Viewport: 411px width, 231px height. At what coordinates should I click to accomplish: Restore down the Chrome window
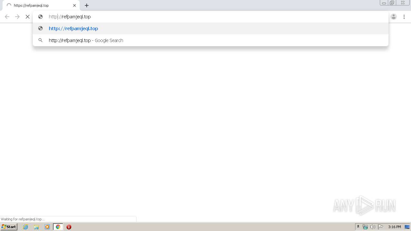coord(392,3)
